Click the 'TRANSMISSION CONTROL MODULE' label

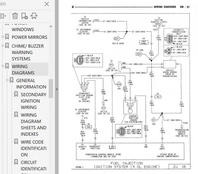pyautogui.click(x=182, y=132)
